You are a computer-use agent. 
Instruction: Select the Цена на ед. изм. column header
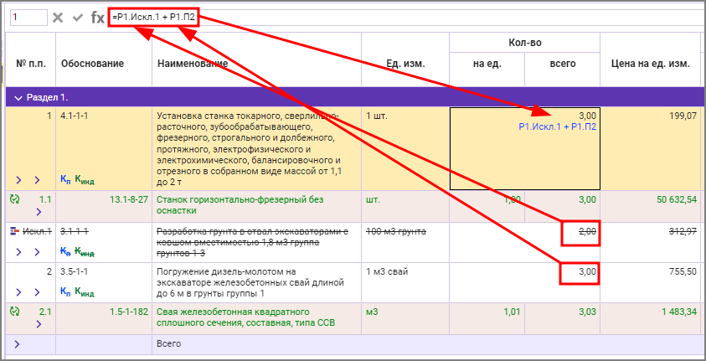coord(650,64)
